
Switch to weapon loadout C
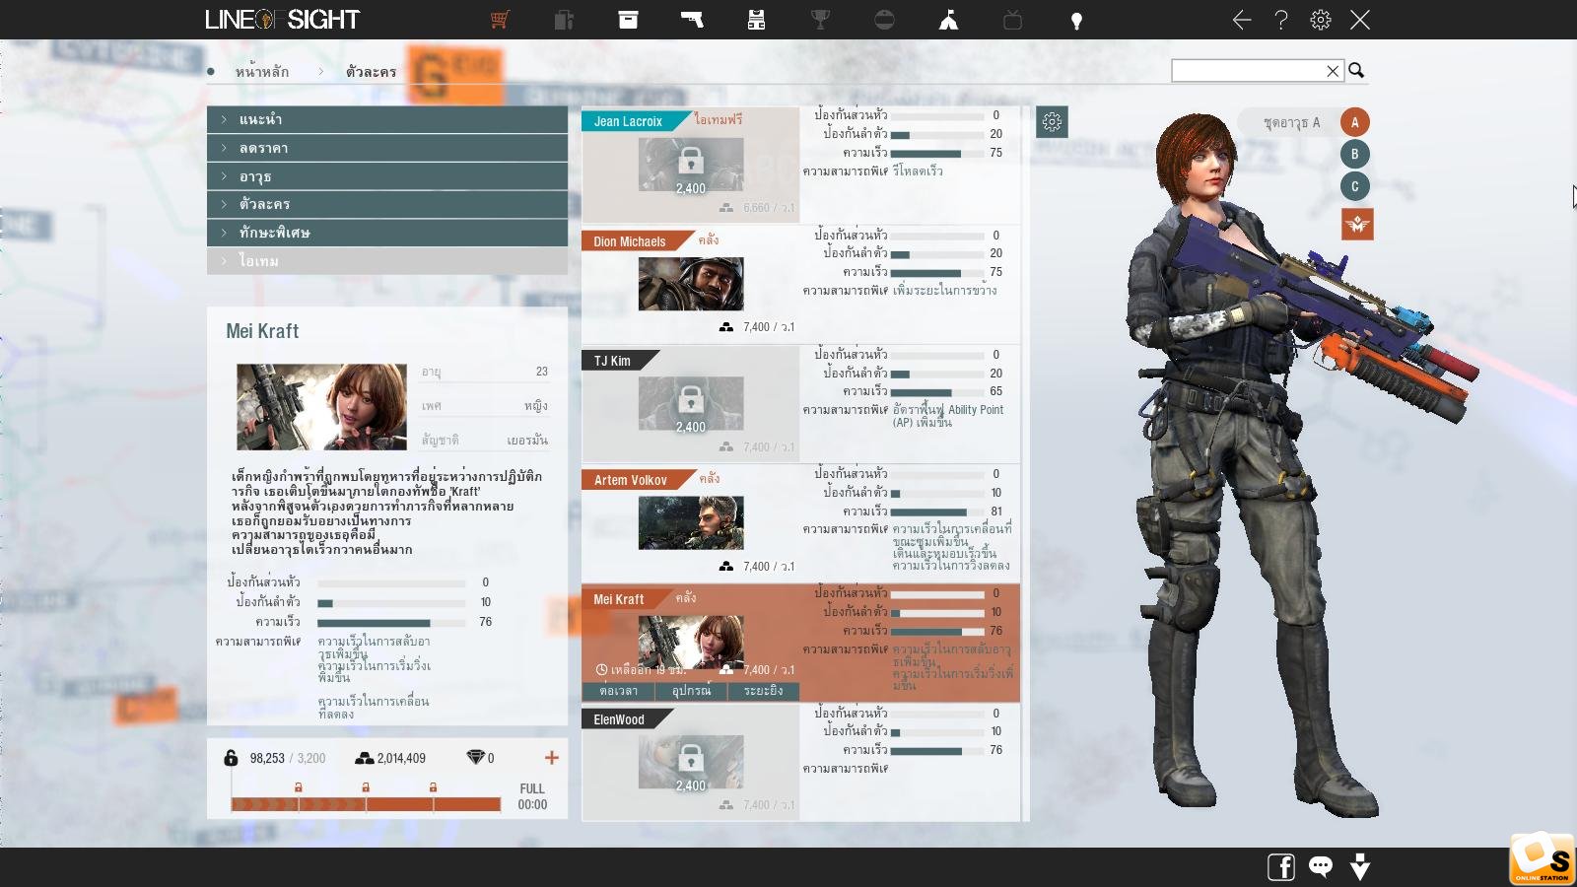(1355, 186)
